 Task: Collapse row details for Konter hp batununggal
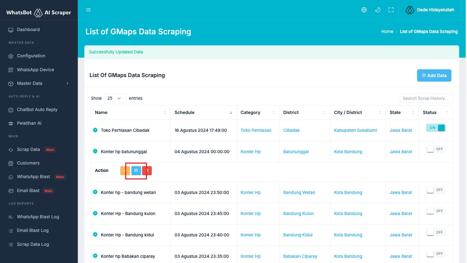[95, 151]
